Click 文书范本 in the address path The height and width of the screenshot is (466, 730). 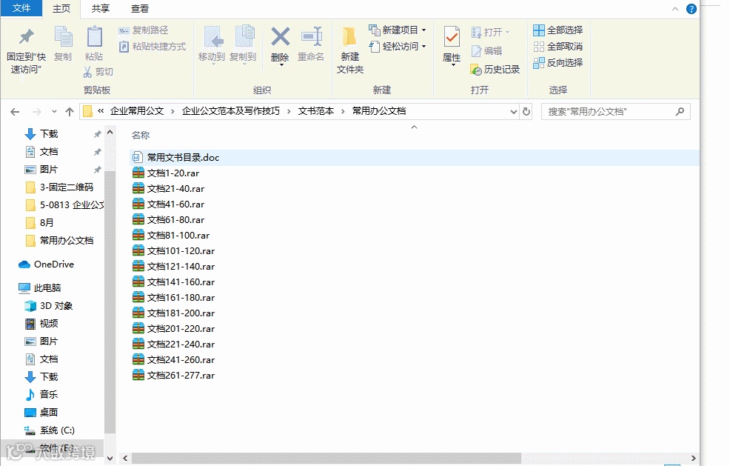[x=316, y=111]
